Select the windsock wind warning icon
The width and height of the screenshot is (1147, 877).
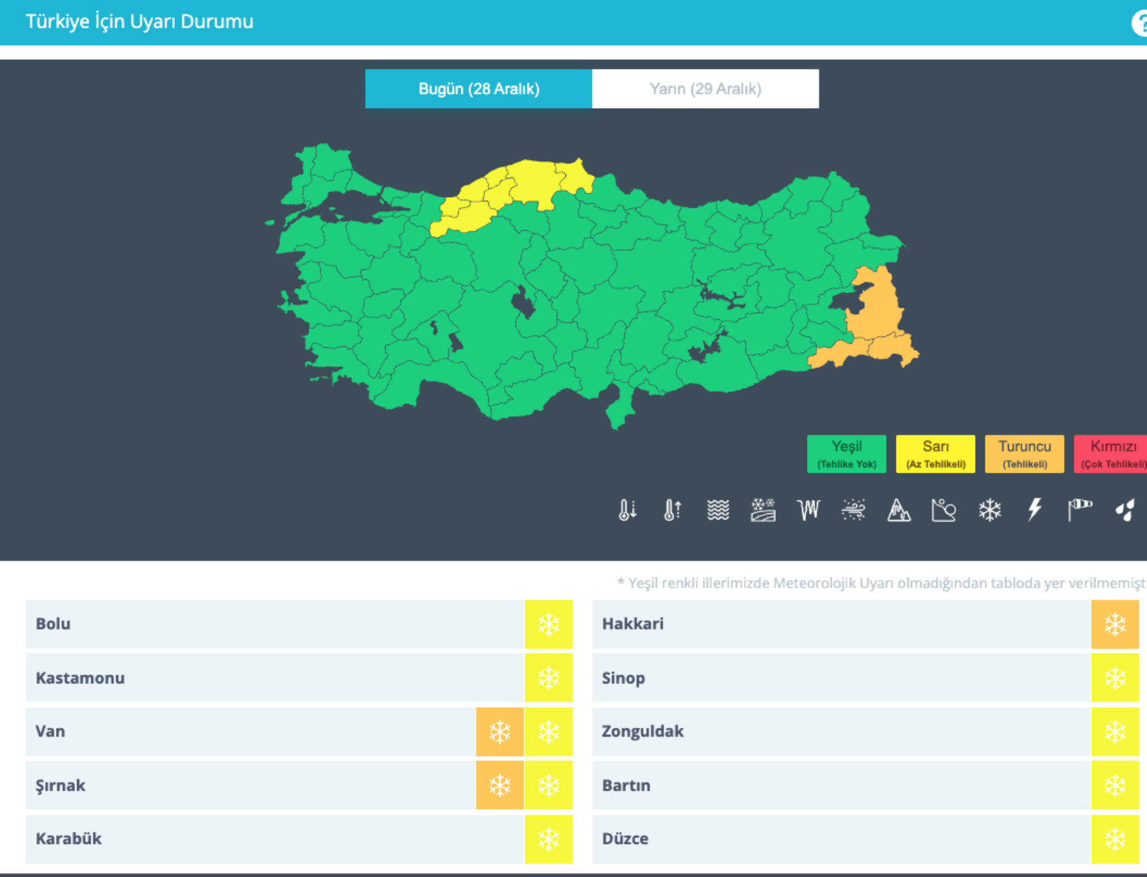point(1080,510)
